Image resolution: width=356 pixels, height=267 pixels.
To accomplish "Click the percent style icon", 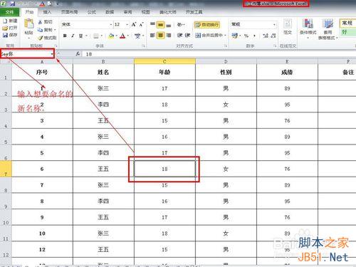I will (x=246, y=36).
